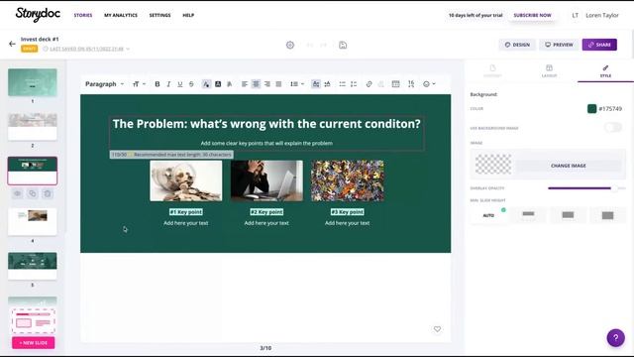
Task: Delete slide 3 with the trash icon
Action: click(48, 194)
